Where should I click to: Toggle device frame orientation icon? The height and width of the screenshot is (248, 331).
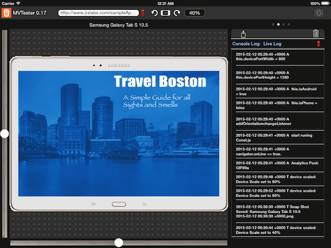(165, 13)
